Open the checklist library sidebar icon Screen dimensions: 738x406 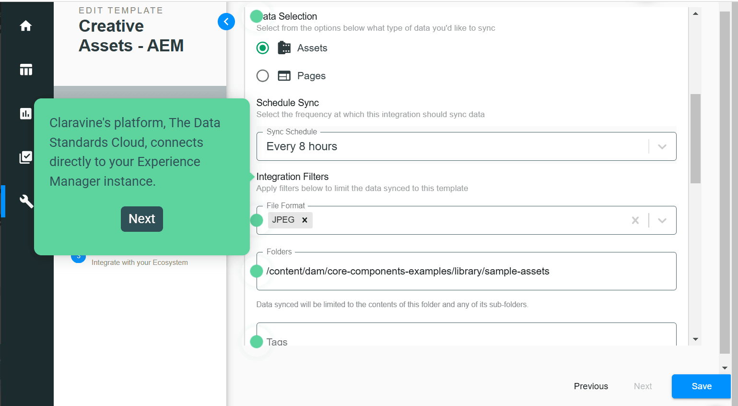click(x=26, y=157)
